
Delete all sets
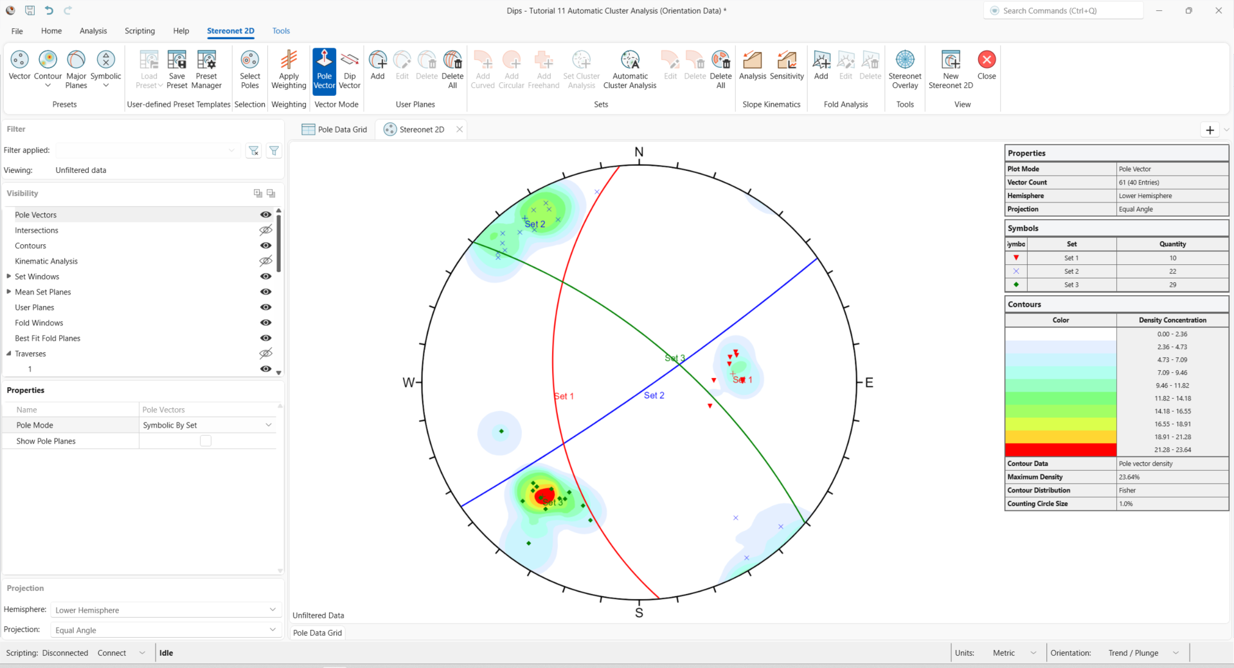[721, 69]
